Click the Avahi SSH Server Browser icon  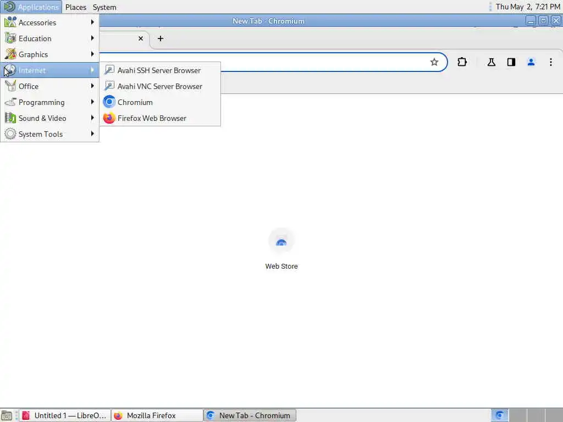click(x=109, y=70)
